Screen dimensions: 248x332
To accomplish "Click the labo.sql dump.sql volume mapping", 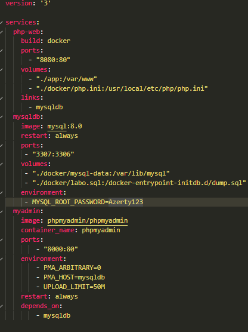I will click(139, 183).
